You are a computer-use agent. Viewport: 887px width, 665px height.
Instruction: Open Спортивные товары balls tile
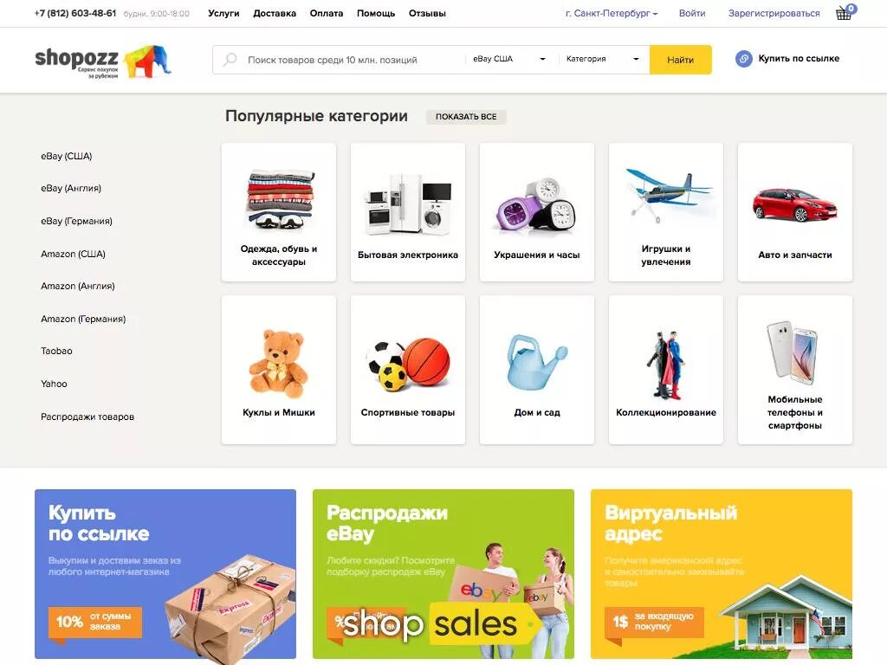(x=408, y=370)
